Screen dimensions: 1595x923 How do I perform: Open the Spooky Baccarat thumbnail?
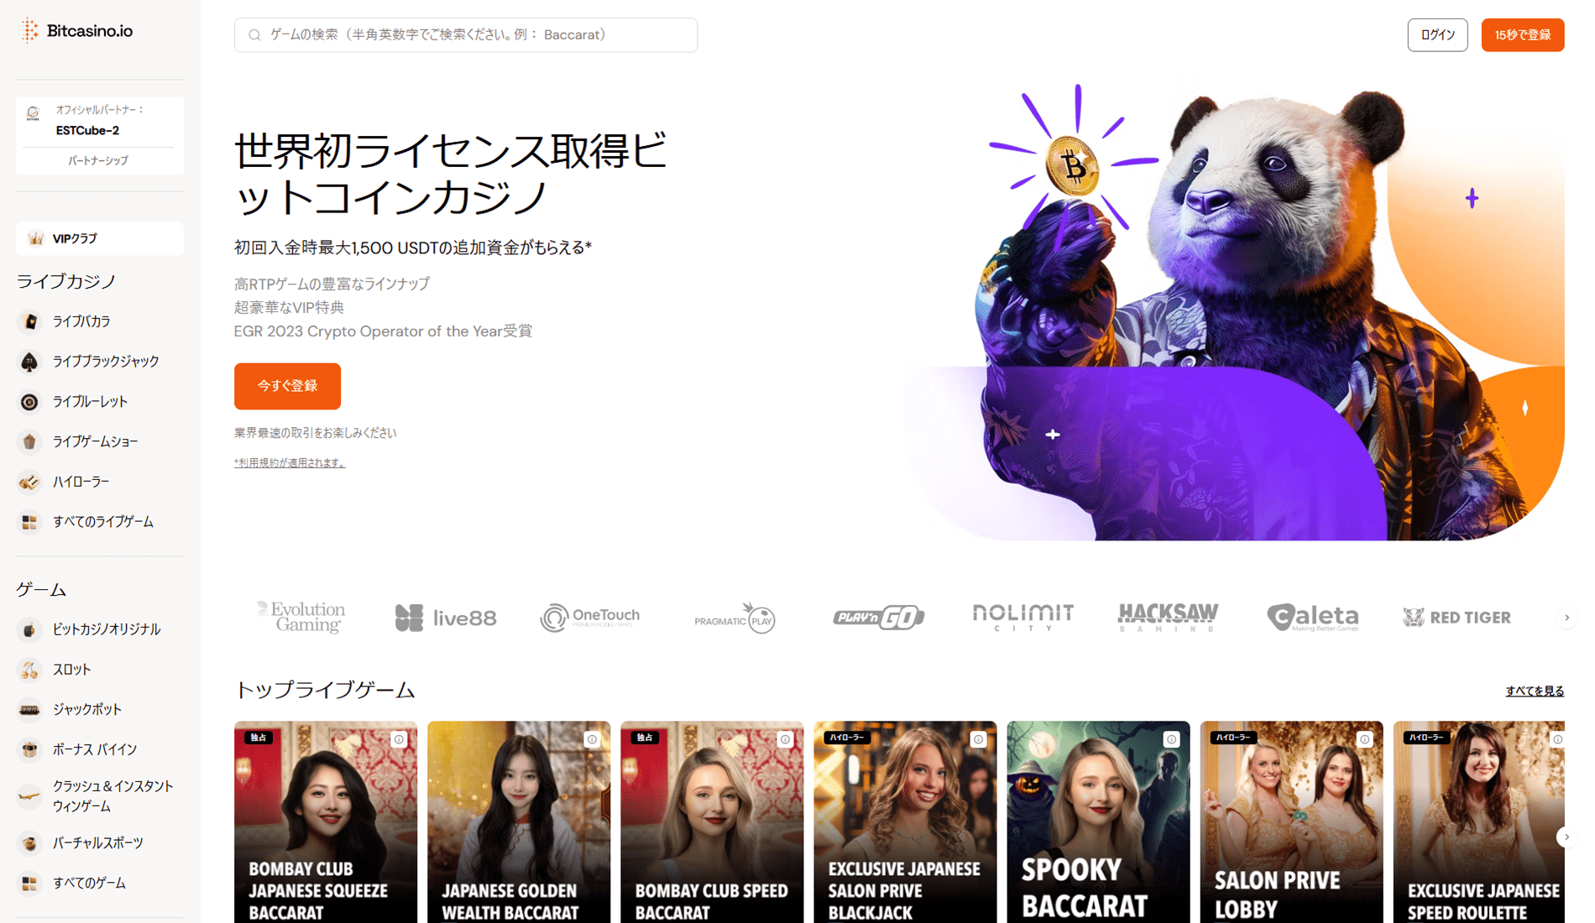tap(1098, 822)
